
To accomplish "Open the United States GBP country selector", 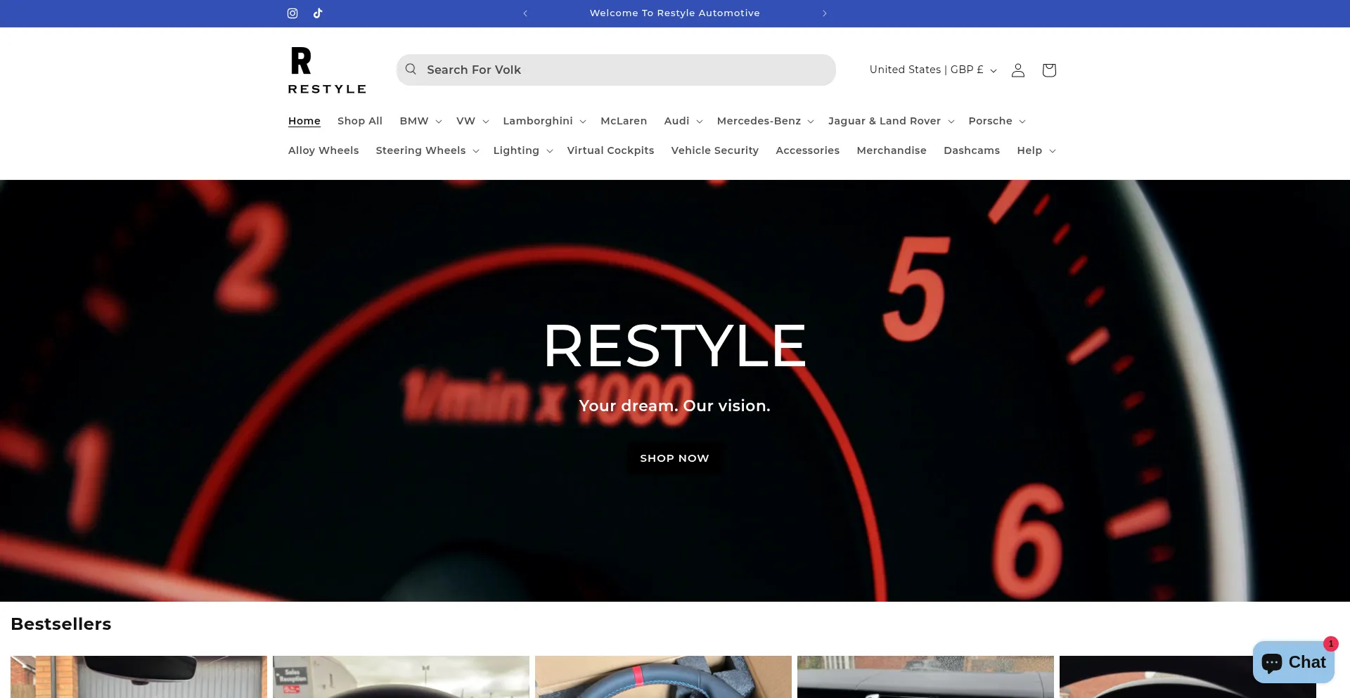I will coord(932,70).
